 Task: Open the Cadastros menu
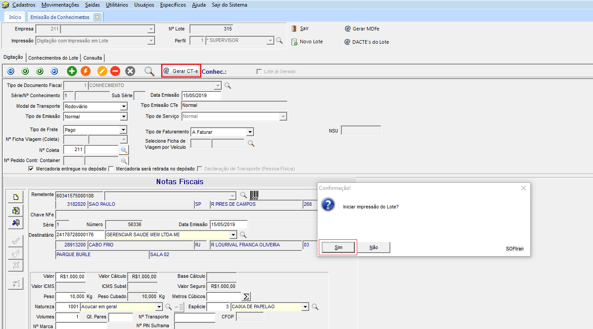(24, 5)
